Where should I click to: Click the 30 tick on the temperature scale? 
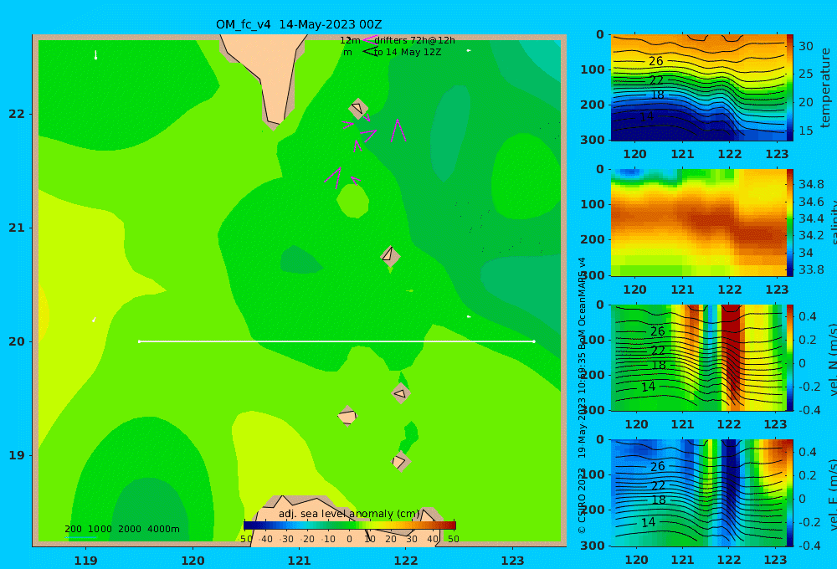tap(805, 46)
